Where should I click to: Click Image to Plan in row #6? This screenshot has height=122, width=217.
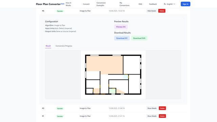tap(85, 11)
